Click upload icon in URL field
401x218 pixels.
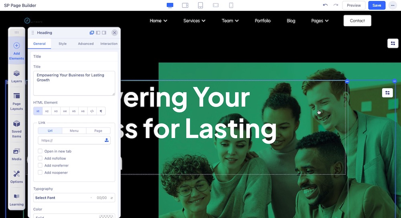pyautogui.click(x=107, y=140)
